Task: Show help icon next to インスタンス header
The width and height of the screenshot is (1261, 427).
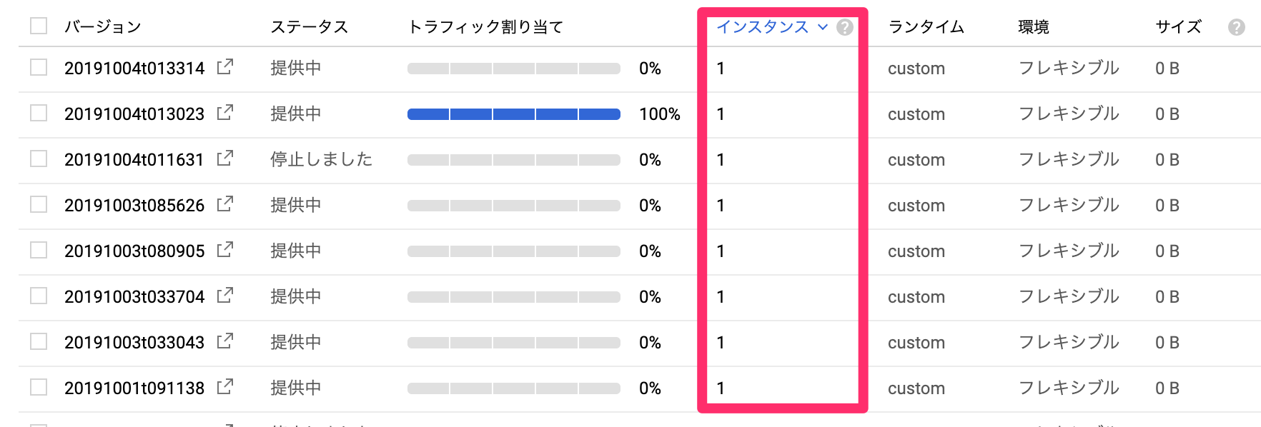Action: (x=845, y=27)
